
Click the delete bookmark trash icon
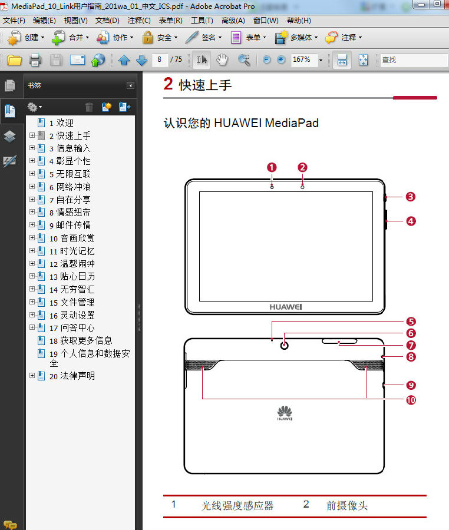(89, 107)
